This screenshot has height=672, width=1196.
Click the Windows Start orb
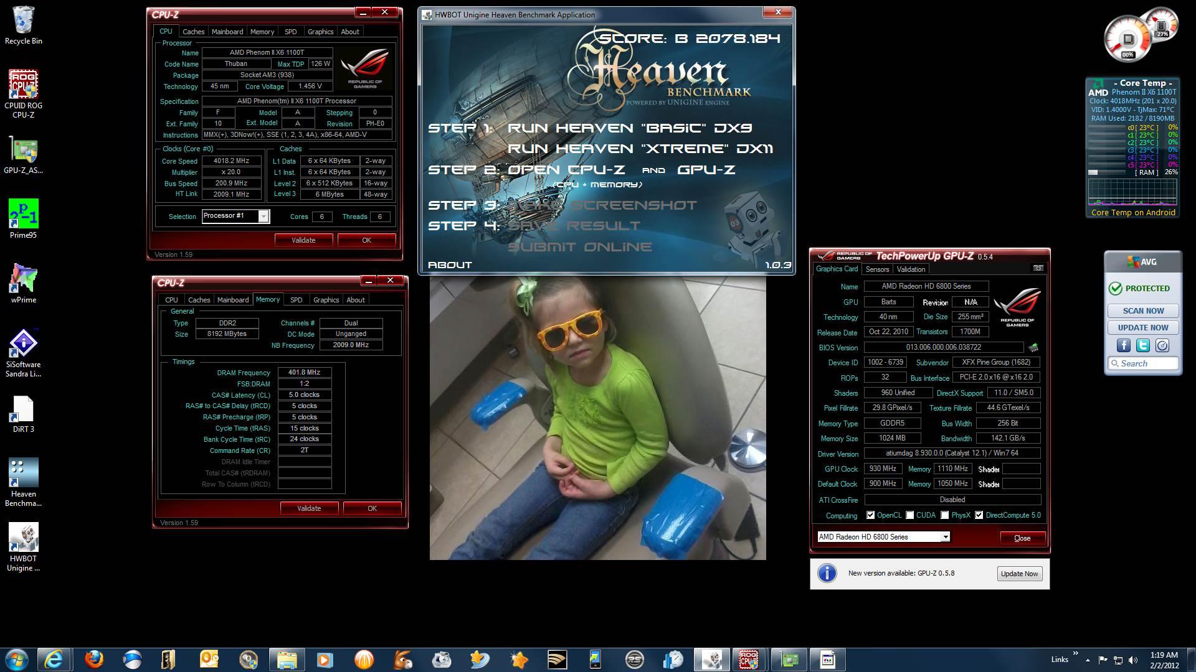click(16, 659)
